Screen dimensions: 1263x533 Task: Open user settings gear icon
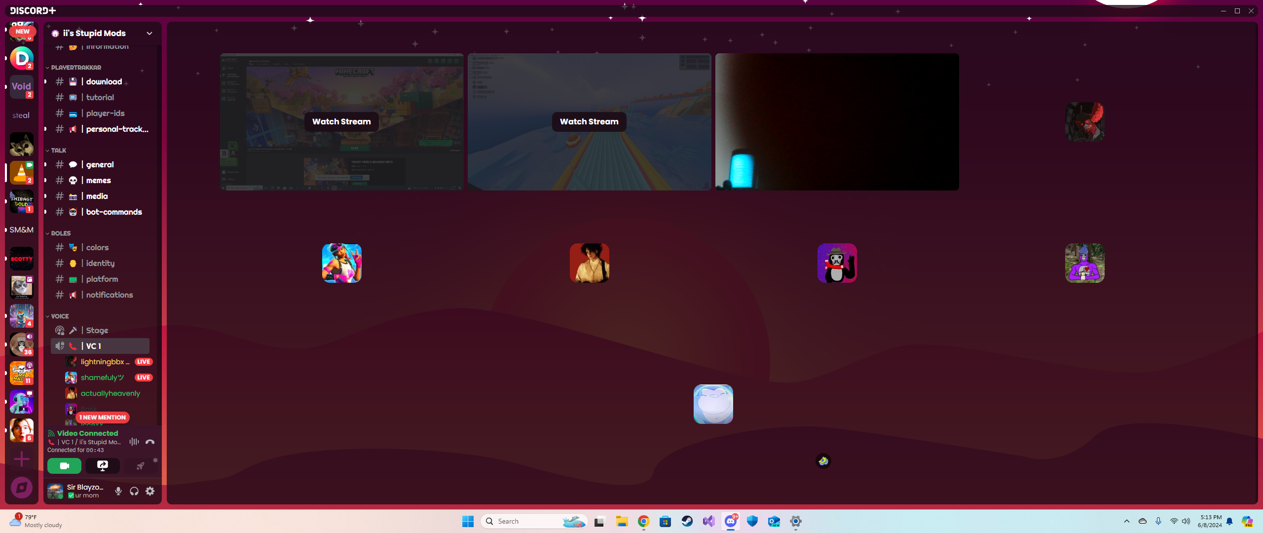[150, 491]
